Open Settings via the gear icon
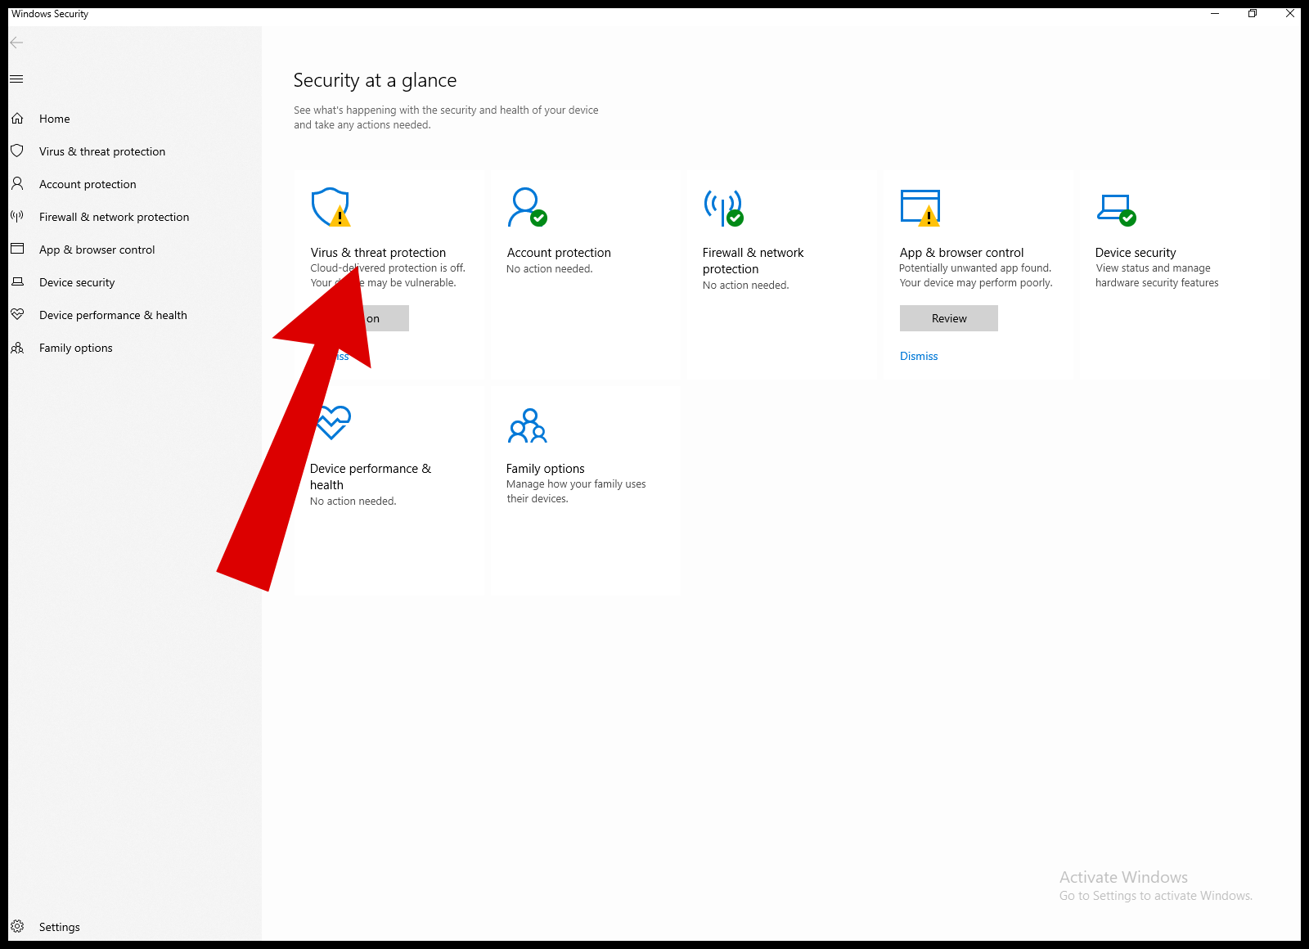Screen dimensions: 1309x949 (x=17, y=927)
